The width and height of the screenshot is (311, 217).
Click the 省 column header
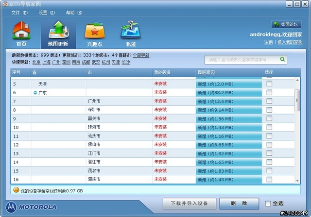58,72
